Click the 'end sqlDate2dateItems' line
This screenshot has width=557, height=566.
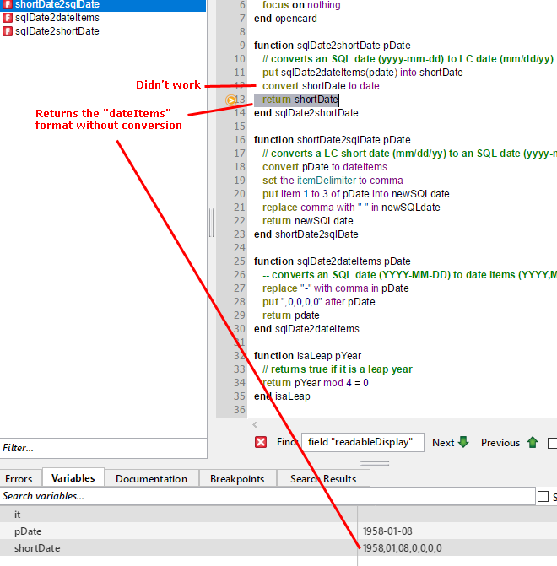pyautogui.click(x=306, y=329)
